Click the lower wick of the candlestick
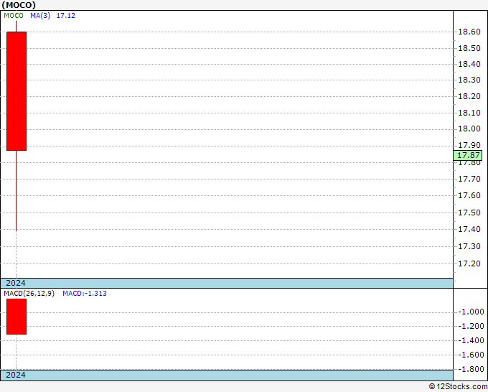 (x=16, y=190)
